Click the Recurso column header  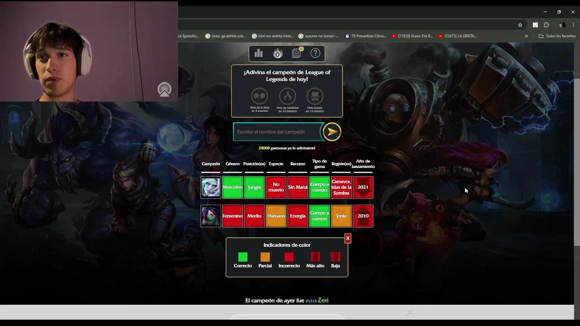(x=298, y=164)
